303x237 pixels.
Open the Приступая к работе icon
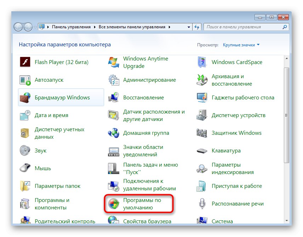coord(201,186)
